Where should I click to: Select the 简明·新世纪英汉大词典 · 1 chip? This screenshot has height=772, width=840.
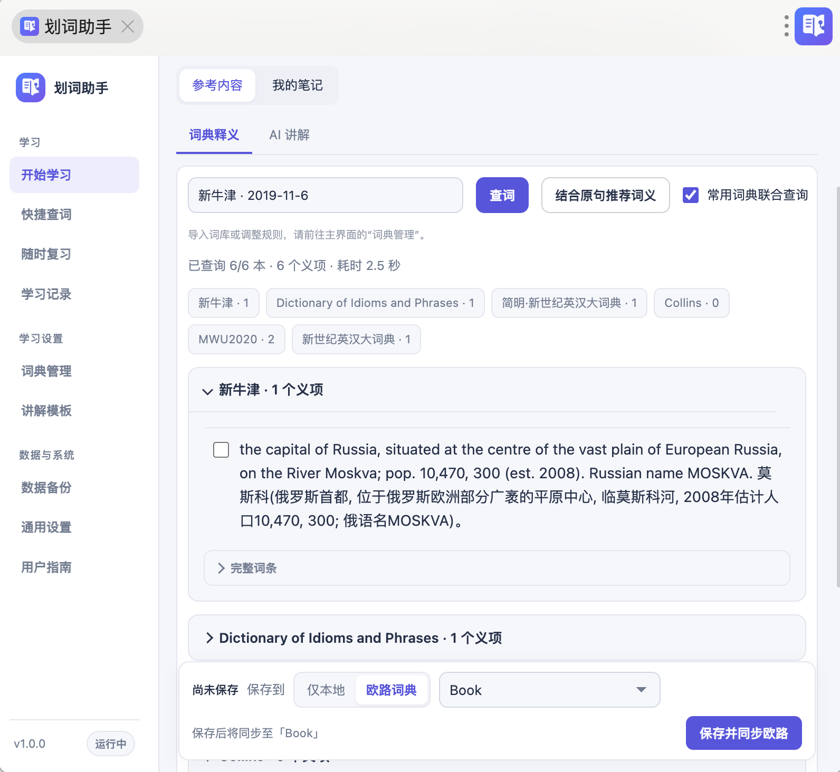[x=569, y=303]
